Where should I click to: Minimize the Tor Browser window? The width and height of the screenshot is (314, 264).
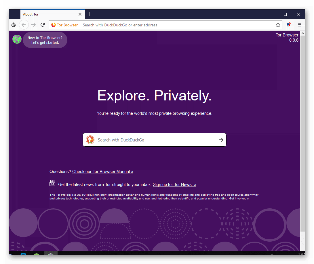click(272, 14)
